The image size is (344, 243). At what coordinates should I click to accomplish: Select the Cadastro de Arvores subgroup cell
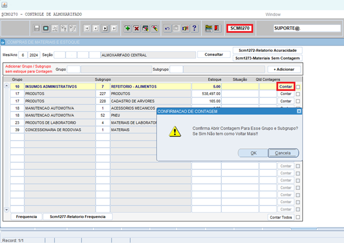(x=151, y=101)
